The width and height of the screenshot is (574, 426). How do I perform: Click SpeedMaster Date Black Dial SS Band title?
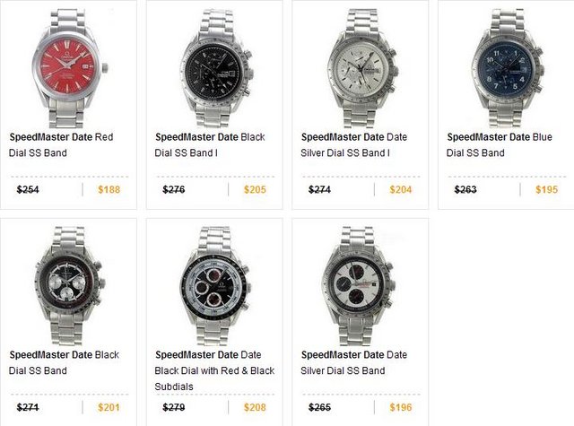[64, 362]
